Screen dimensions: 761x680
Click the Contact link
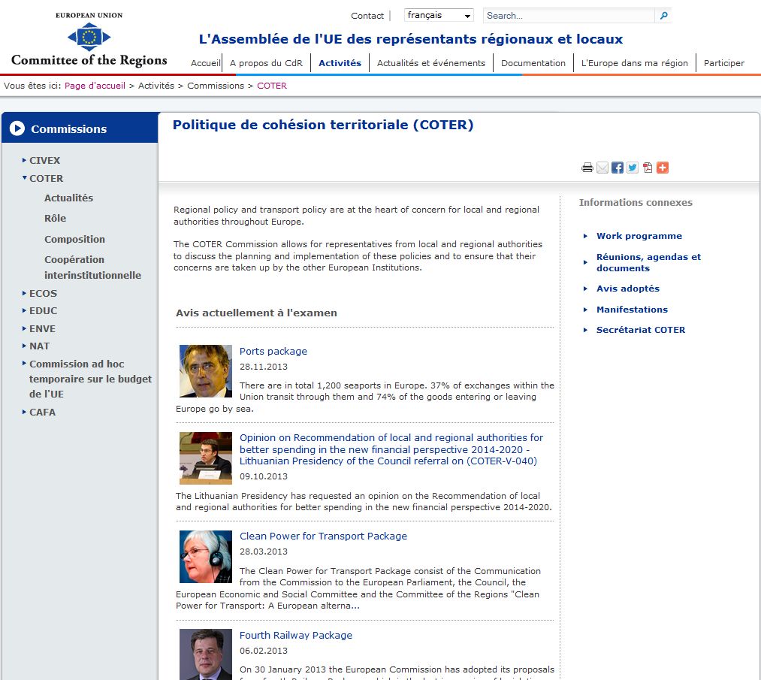point(367,16)
